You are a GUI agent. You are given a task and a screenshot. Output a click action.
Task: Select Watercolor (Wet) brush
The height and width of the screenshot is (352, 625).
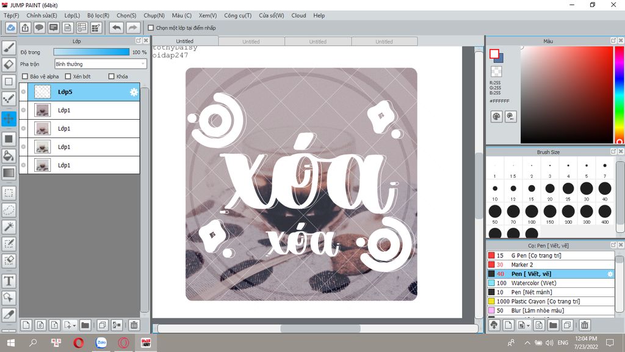551,283
